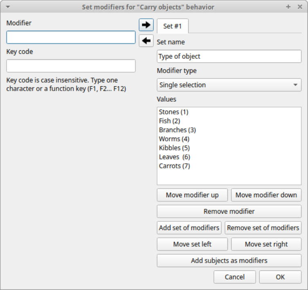308x290 pixels.
Task: Click Add subjects as modifiers
Action: 229,260
